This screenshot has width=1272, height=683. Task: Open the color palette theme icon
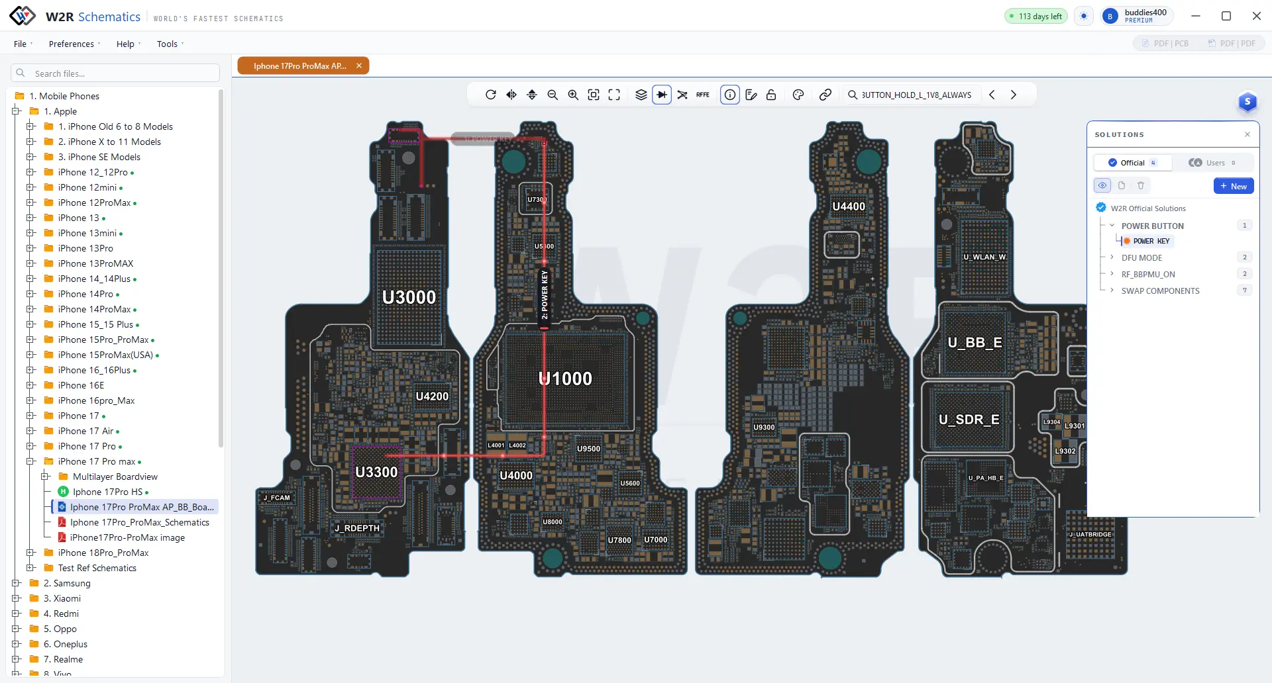click(798, 95)
